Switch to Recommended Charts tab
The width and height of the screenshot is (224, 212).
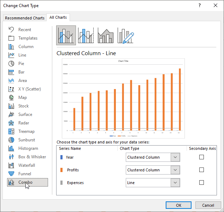(x=25, y=18)
